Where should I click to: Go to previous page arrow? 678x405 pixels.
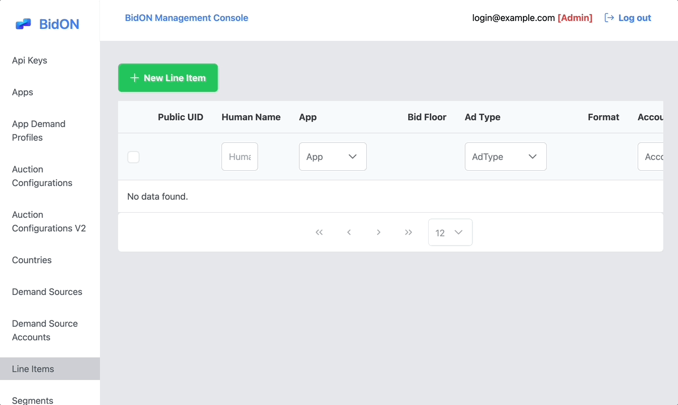(x=349, y=233)
